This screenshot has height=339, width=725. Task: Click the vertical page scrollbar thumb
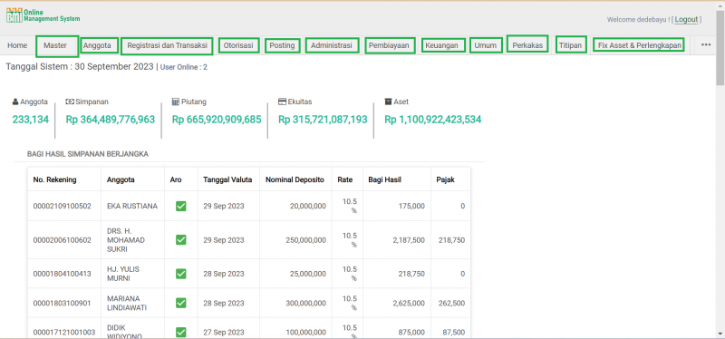click(720, 48)
